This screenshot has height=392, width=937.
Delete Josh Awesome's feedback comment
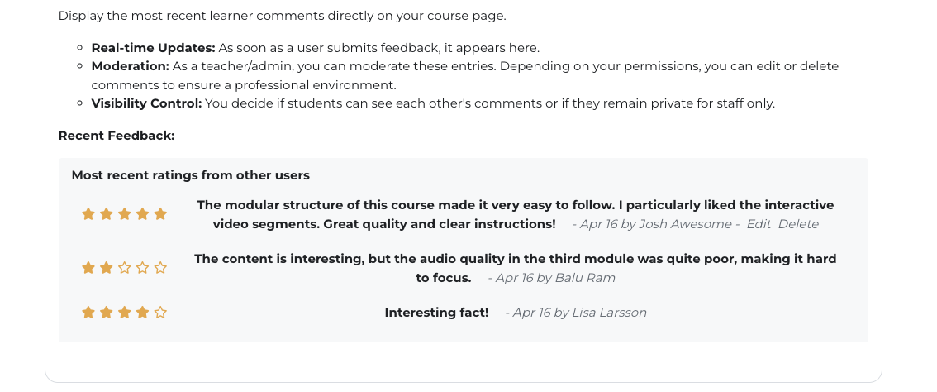tap(798, 224)
